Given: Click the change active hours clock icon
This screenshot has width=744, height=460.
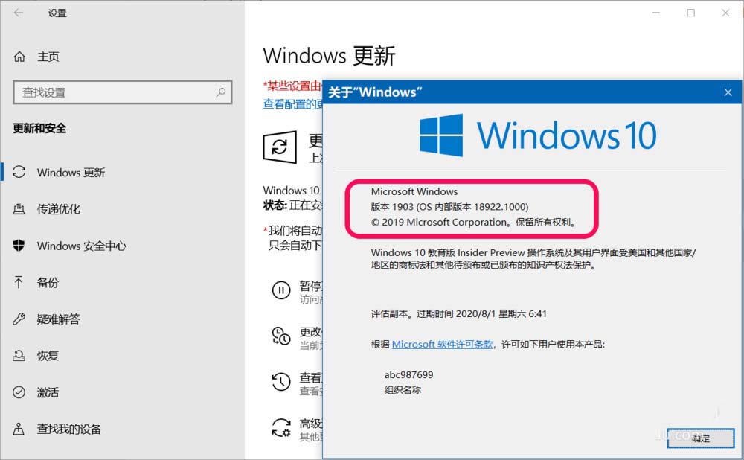Looking at the screenshot, I should pyautogui.click(x=281, y=336).
